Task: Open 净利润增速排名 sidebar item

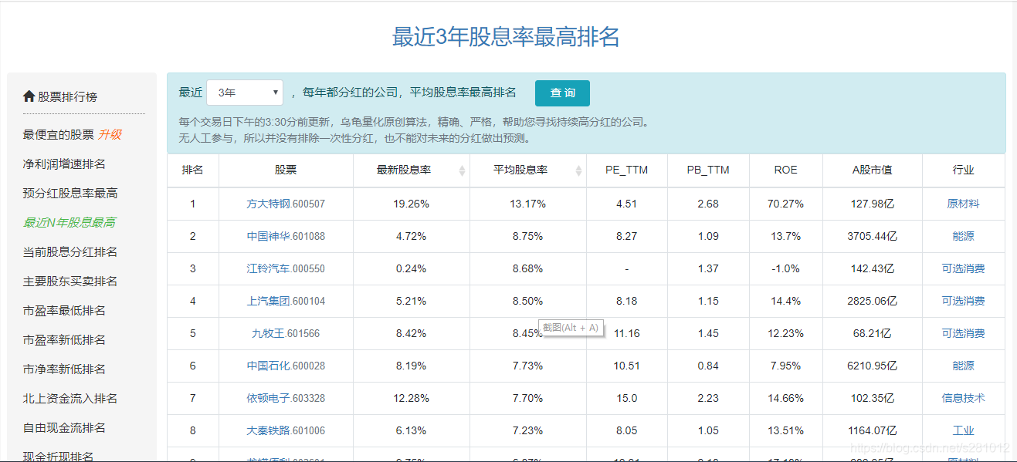Action: [x=64, y=164]
